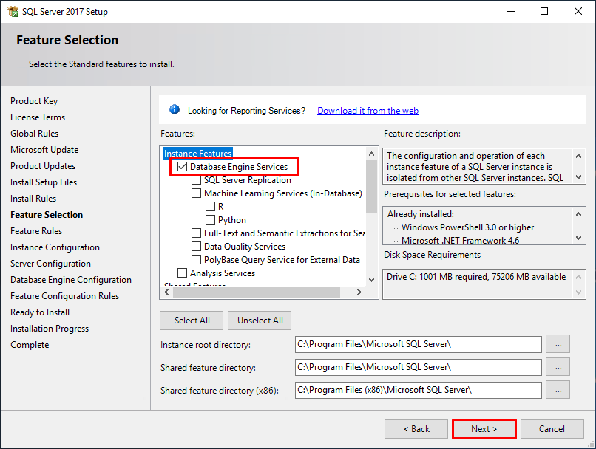The height and width of the screenshot is (449, 596).
Task: Select the Product Updates step
Action: (x=43, y=166)
